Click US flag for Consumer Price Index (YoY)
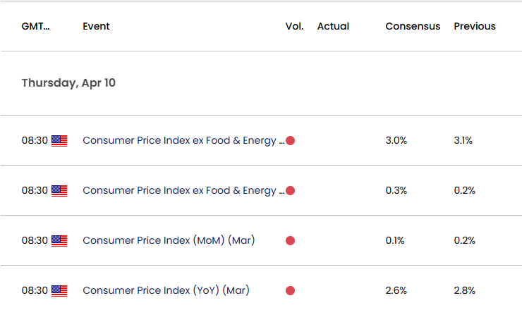522x310 pixels. [59, 290]
